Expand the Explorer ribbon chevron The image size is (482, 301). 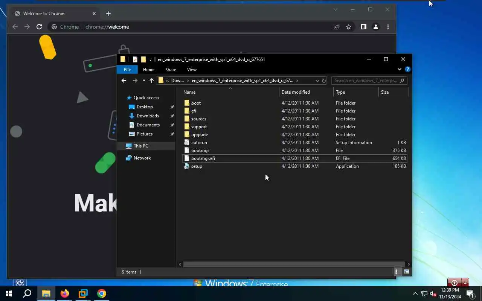[400, 69]
